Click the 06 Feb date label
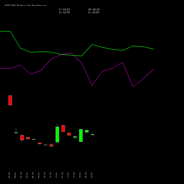This screenshot has height=184, width=184. 33,175
